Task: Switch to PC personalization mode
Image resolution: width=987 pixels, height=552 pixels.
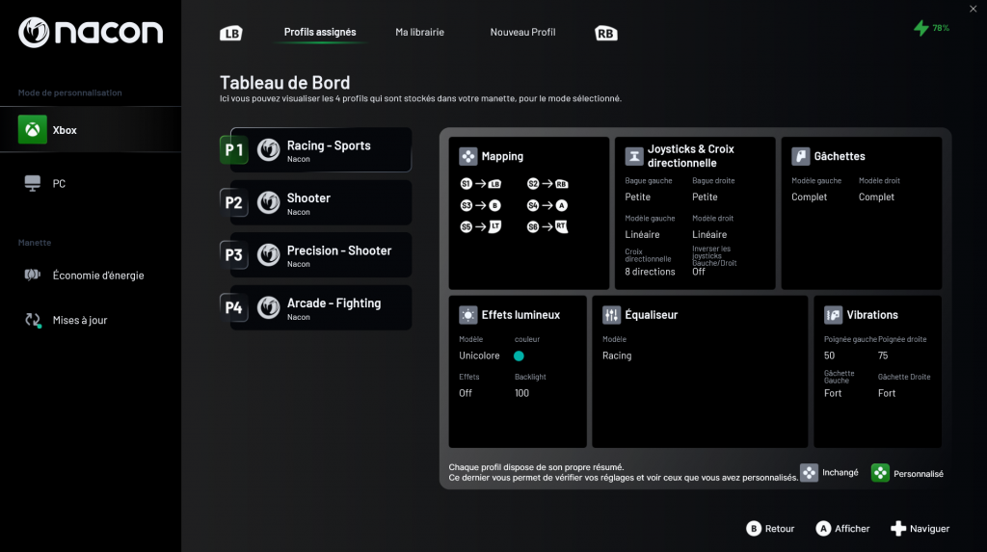Action: (x=58, y=183)
